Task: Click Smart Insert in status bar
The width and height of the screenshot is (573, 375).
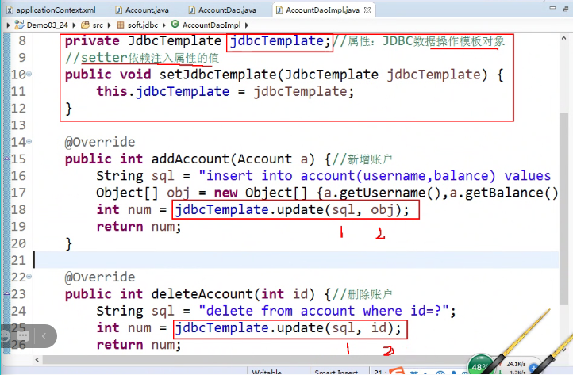Action: (x=336, y=372)
